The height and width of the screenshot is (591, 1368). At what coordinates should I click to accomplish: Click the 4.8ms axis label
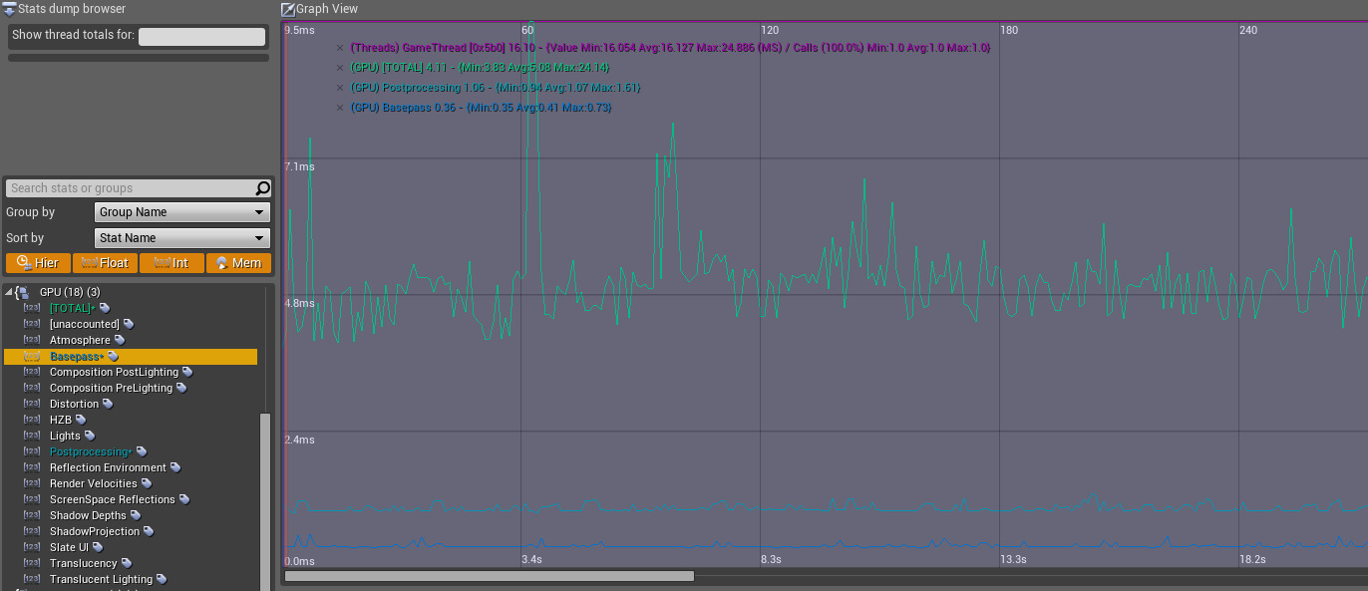(x=300, y=303)
